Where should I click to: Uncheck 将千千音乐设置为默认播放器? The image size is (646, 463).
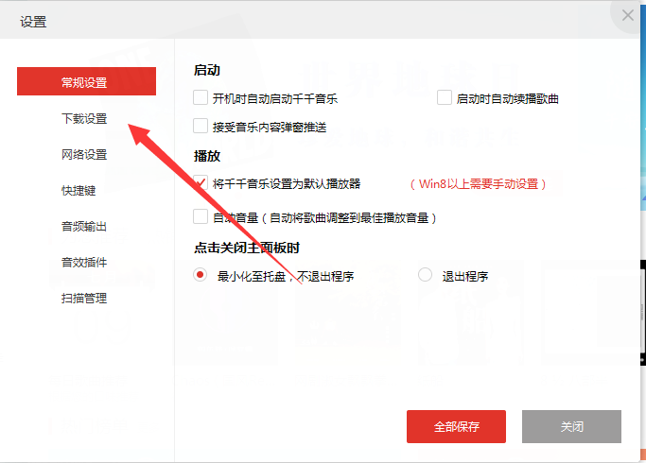(201, 182)
